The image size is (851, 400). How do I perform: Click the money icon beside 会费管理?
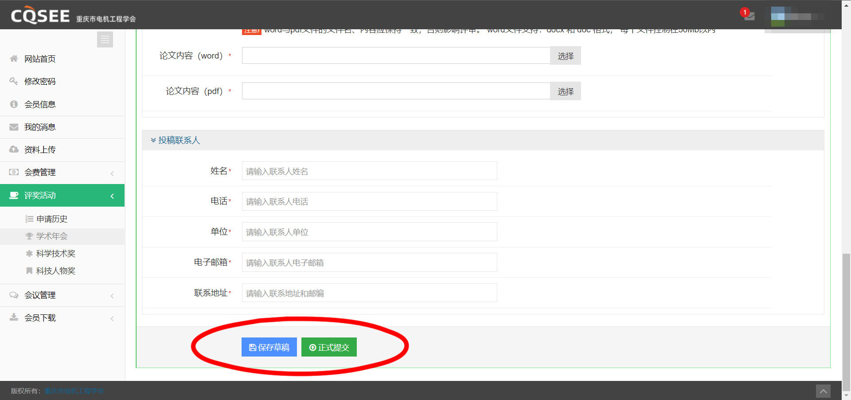tap(14, 172)
